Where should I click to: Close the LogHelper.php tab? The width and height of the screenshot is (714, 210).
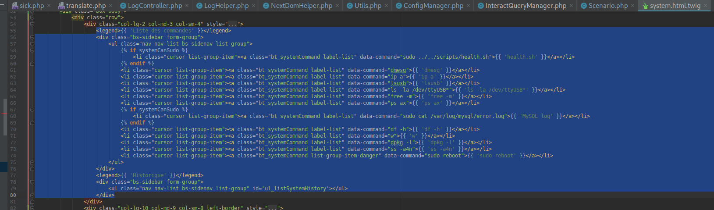pyautogui.click(x=253, y=6)
